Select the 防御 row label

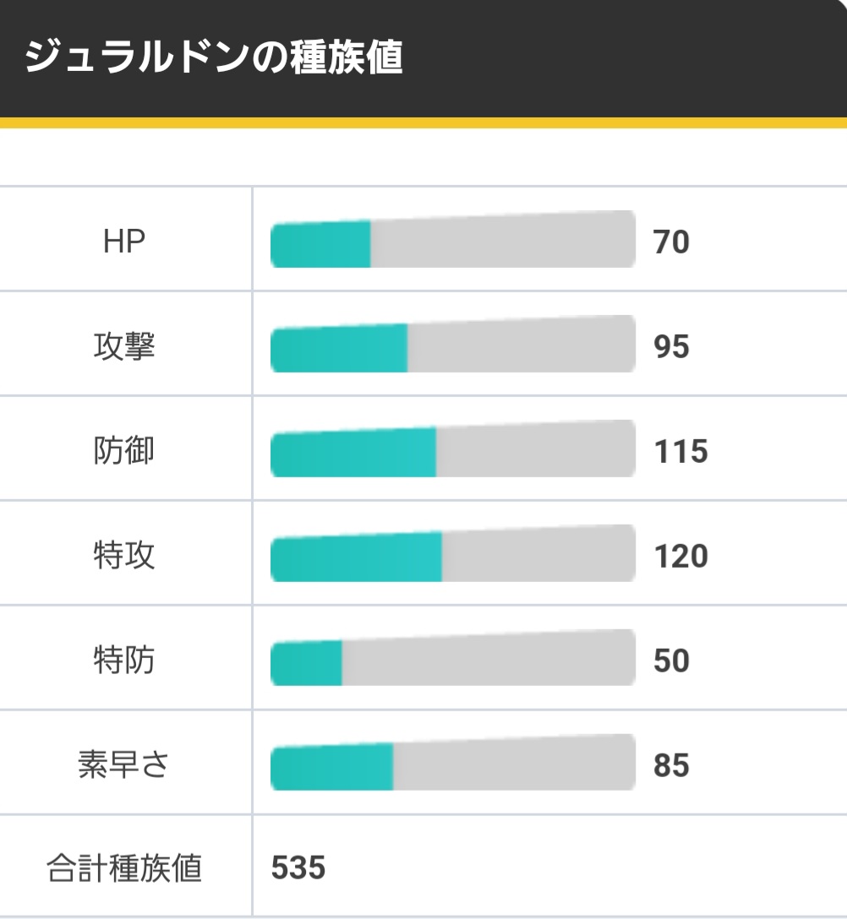(x=123, y=450)
